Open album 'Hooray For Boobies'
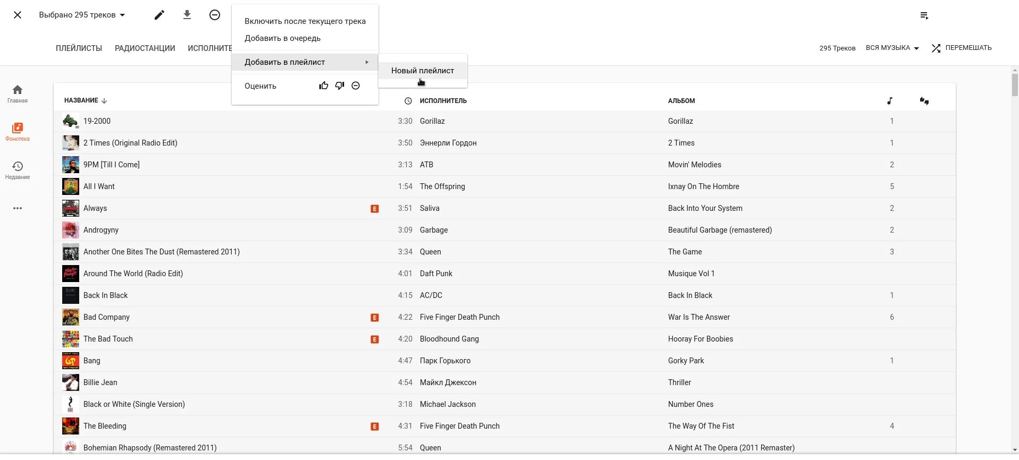 pyautogui.click(x=700, y=339)
